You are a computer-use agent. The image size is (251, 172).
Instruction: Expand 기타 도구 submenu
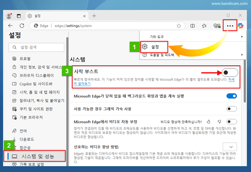pos(193,37)
